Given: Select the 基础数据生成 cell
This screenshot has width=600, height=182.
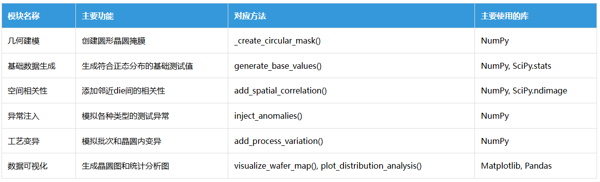Looking at the screenshot, I should (39, 66).
